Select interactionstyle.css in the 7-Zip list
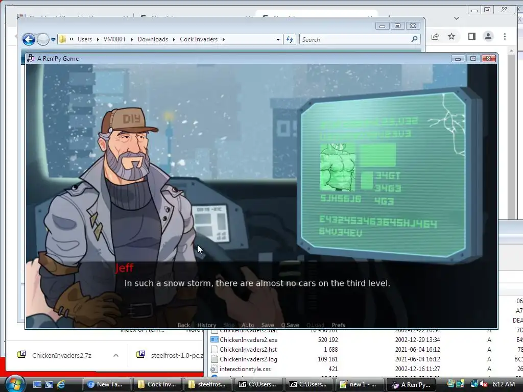The width and height of the screenshot is (523, 392). point(245,369)
